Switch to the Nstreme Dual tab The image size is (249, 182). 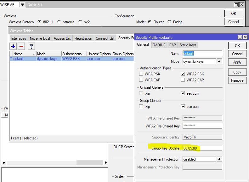(40, 38)
